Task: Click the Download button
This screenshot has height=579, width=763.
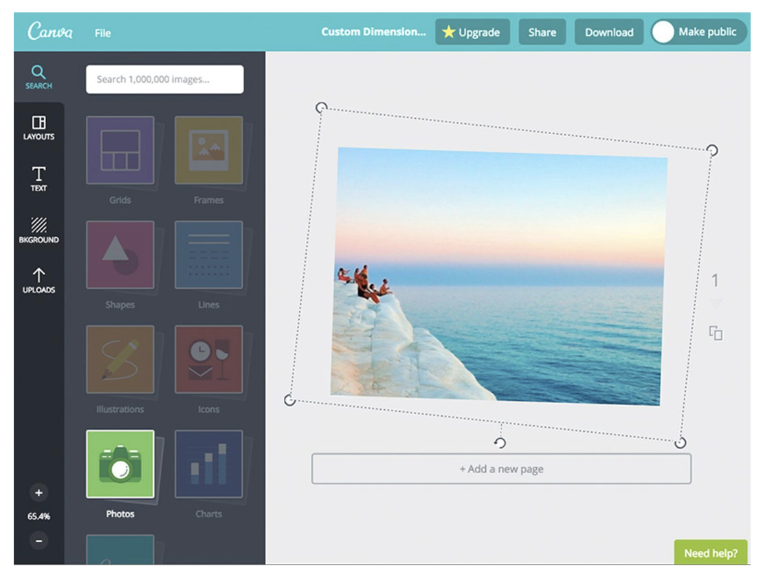Action: 608,32
